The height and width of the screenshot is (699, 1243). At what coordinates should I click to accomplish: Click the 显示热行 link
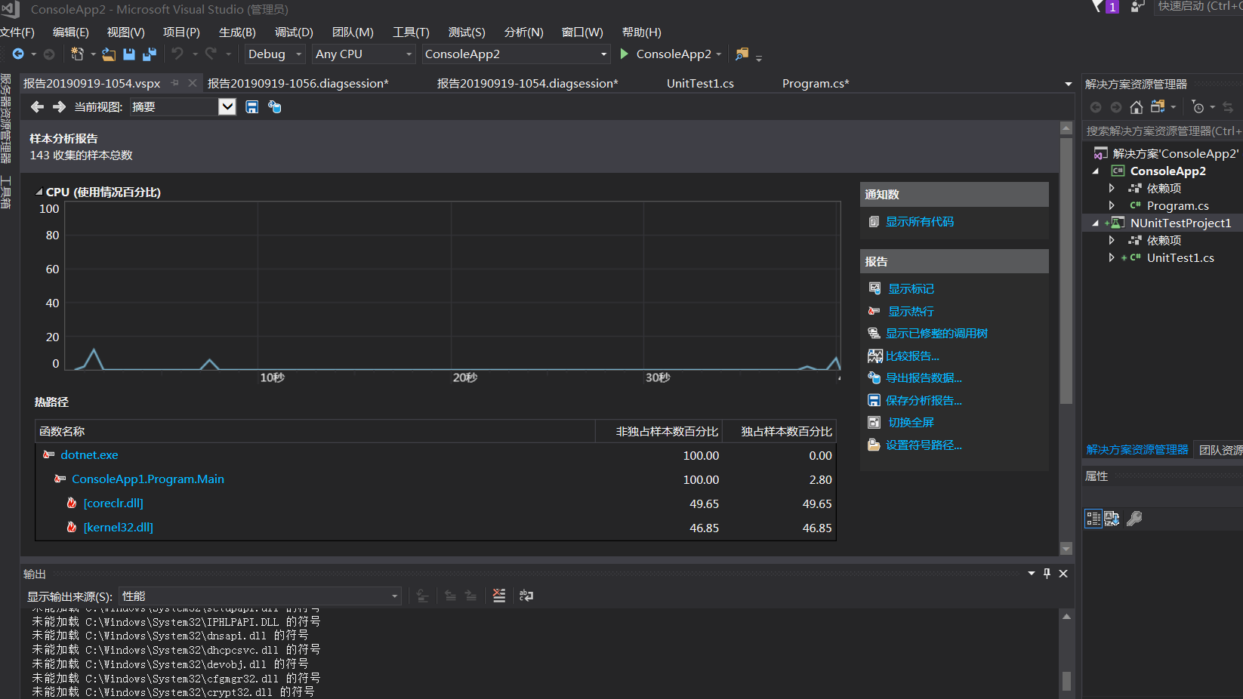911,312
